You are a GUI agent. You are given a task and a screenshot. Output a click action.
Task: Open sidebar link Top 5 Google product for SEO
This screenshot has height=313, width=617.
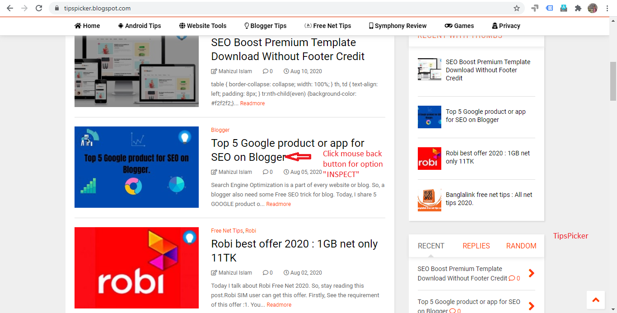(486, 116)
